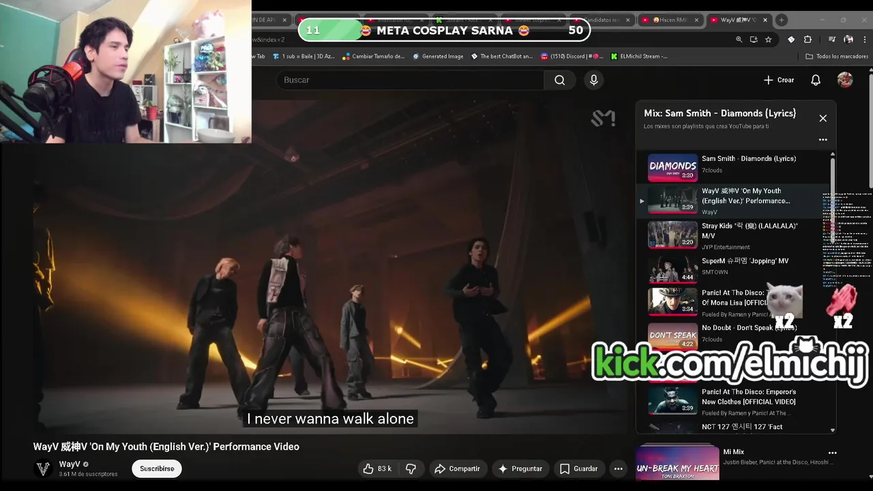Open the Preguntar AI button

(x=520, y=468)
